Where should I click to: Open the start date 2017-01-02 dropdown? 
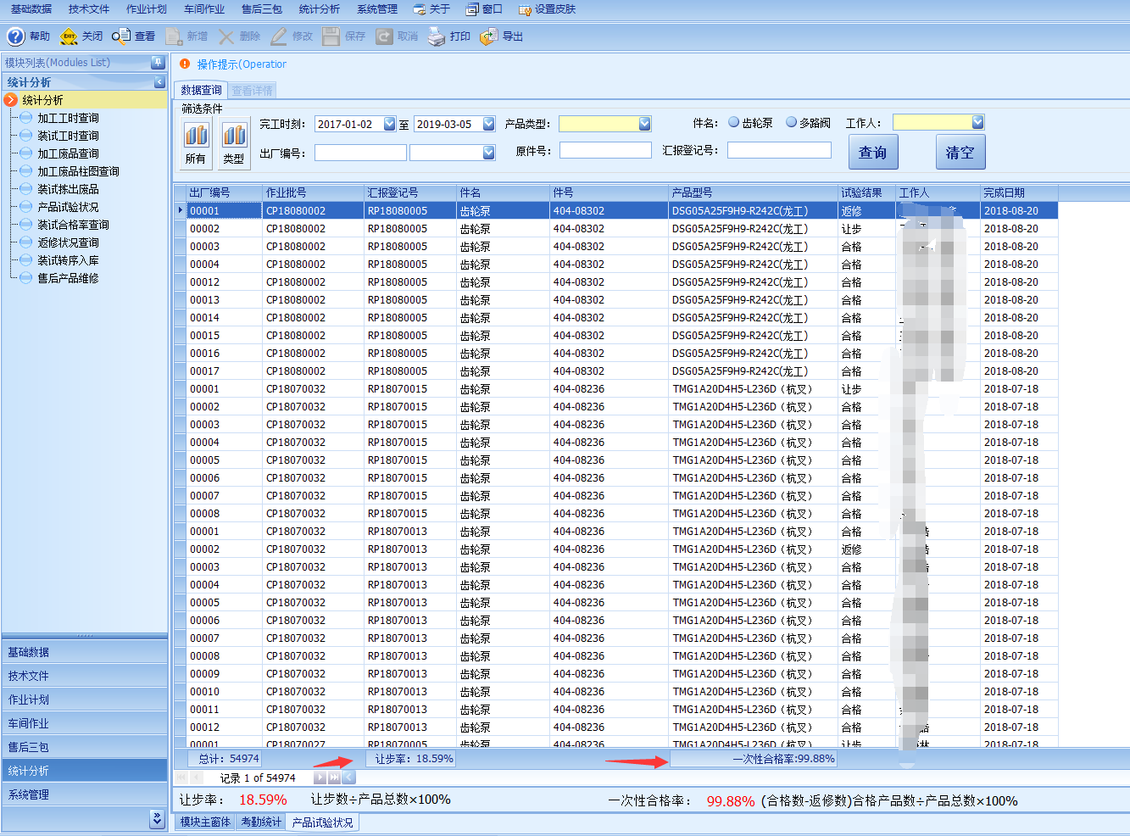pyautogui.click(x=390, y=124)
